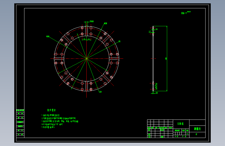The height and width of the screenshot is (146, 225).
Task: Click the 摩擦片 part name in title block
Action: click(x=197, y=129)
